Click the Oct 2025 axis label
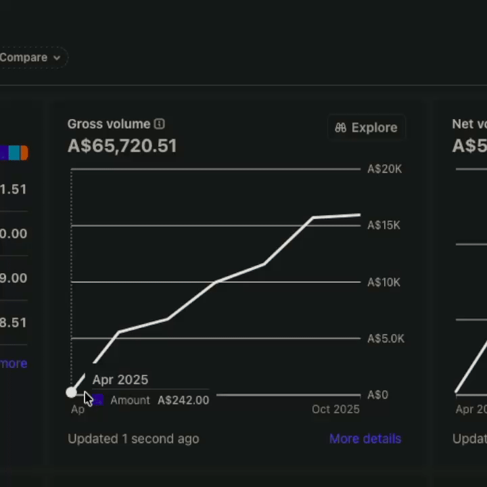 (x=335, y=409)
